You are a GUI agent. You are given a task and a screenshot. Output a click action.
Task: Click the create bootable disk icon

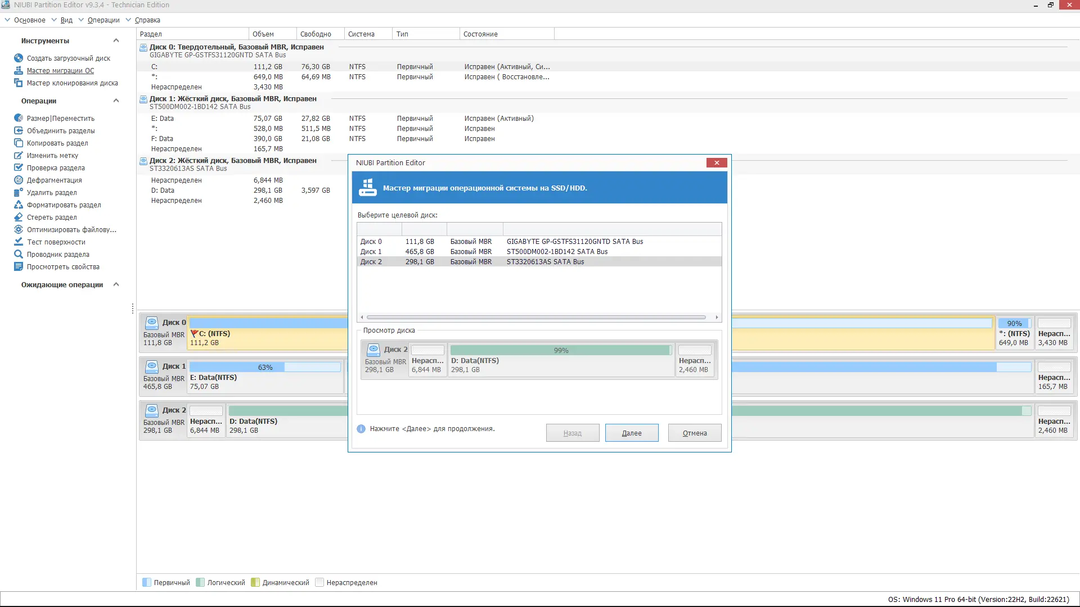coord(19,58)
